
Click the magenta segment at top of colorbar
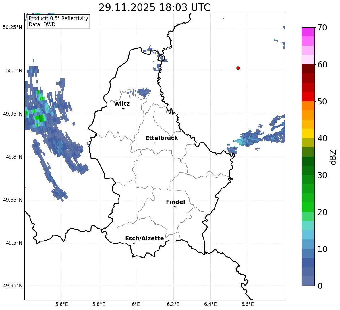308,32
